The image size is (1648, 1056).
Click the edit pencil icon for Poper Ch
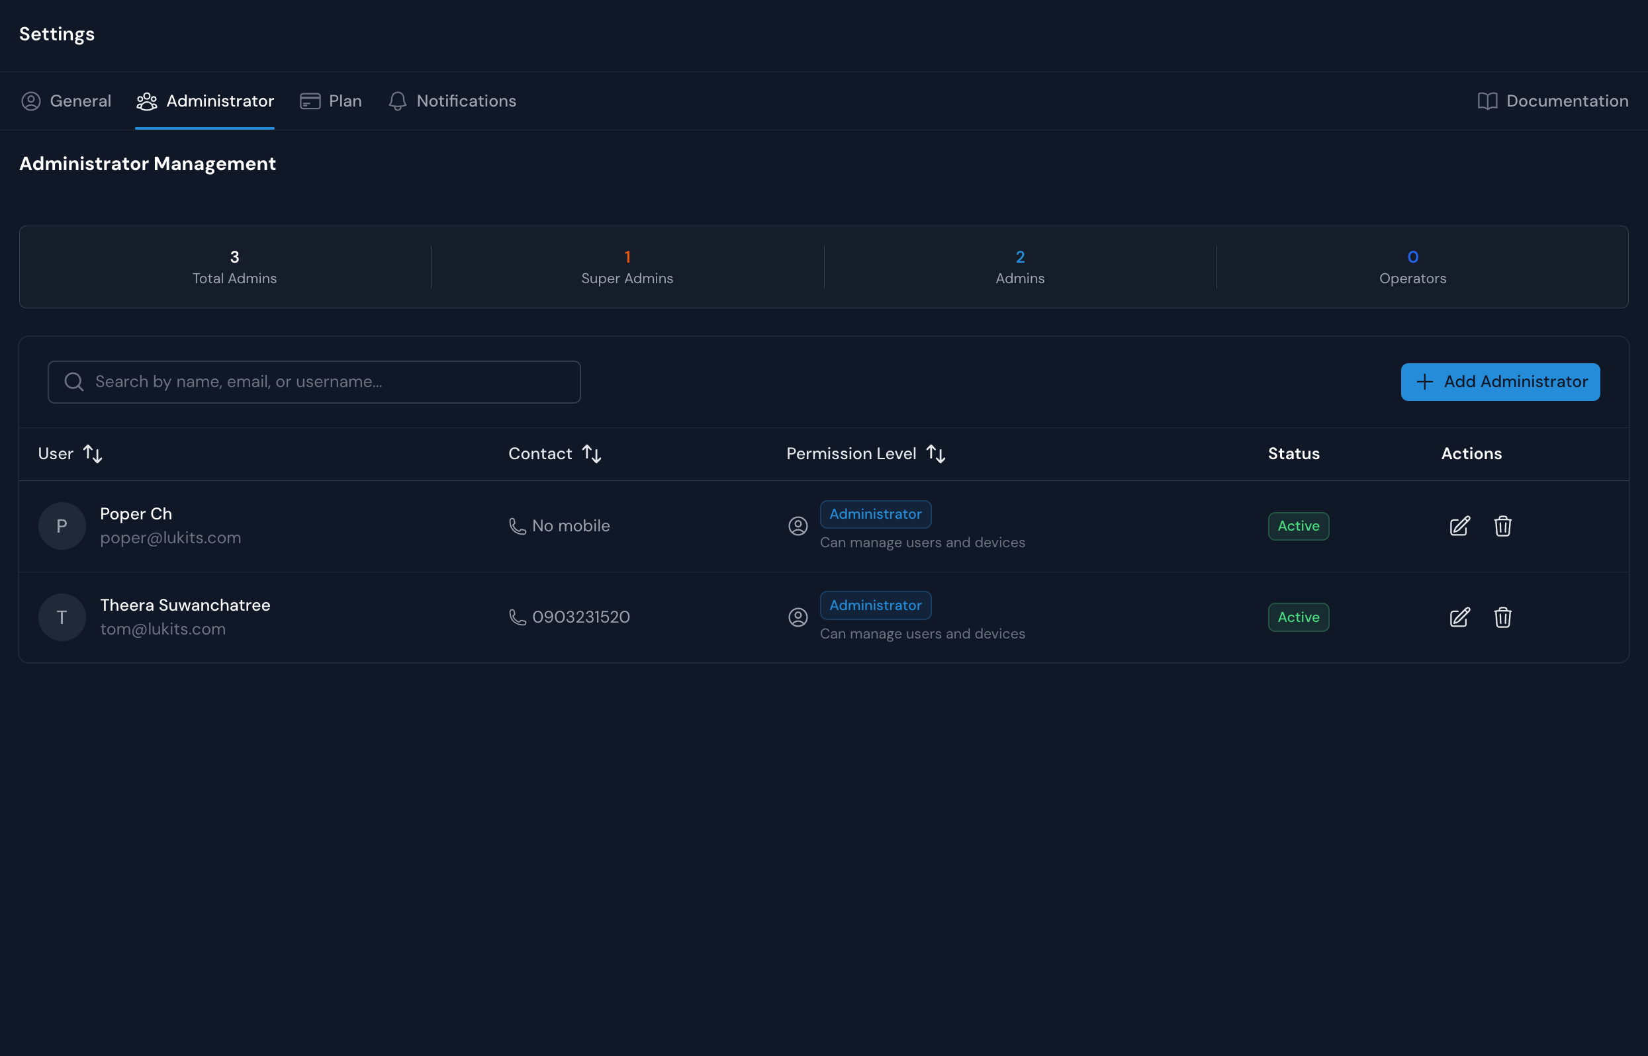(x=1459, y=526)
